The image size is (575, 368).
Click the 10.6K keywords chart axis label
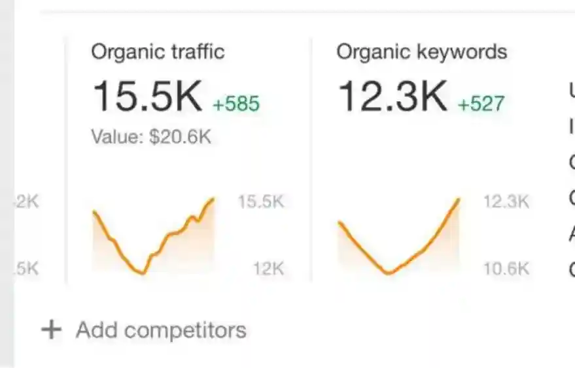pyautogui.click(x=506, y=268)
